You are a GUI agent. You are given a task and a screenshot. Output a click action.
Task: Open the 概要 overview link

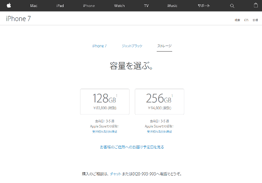(x=237, y=20)
